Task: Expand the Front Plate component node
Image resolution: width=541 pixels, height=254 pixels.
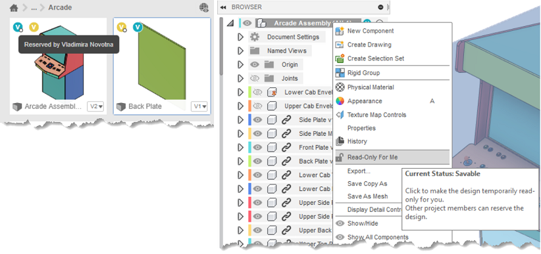Action: (241, 147)
